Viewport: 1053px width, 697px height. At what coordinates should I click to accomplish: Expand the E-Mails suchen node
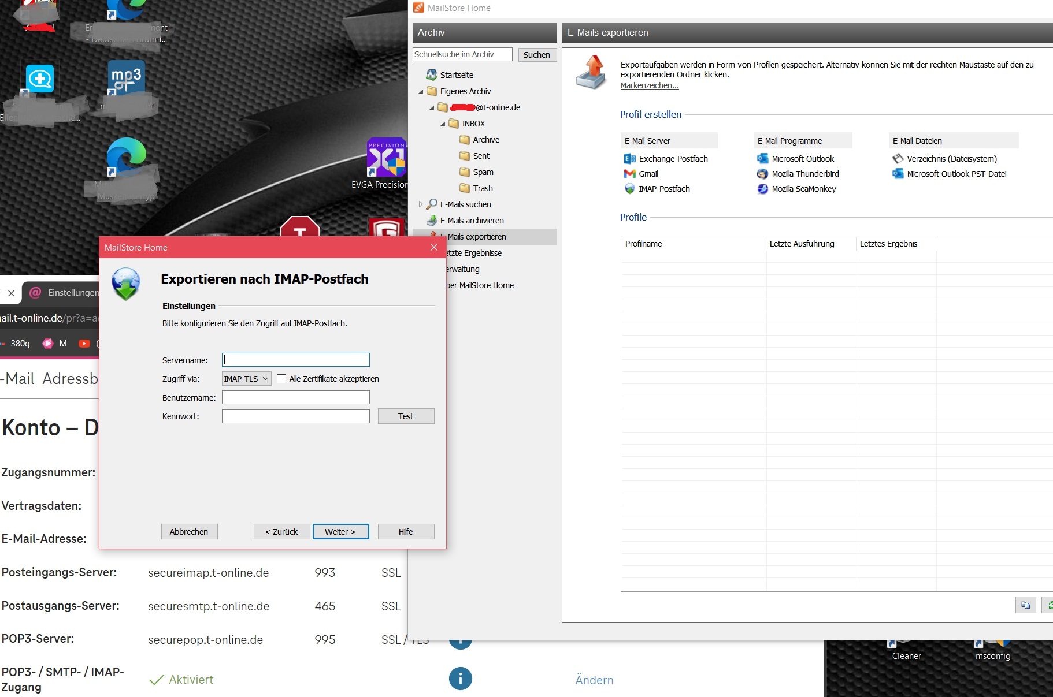tap(421, 204)
